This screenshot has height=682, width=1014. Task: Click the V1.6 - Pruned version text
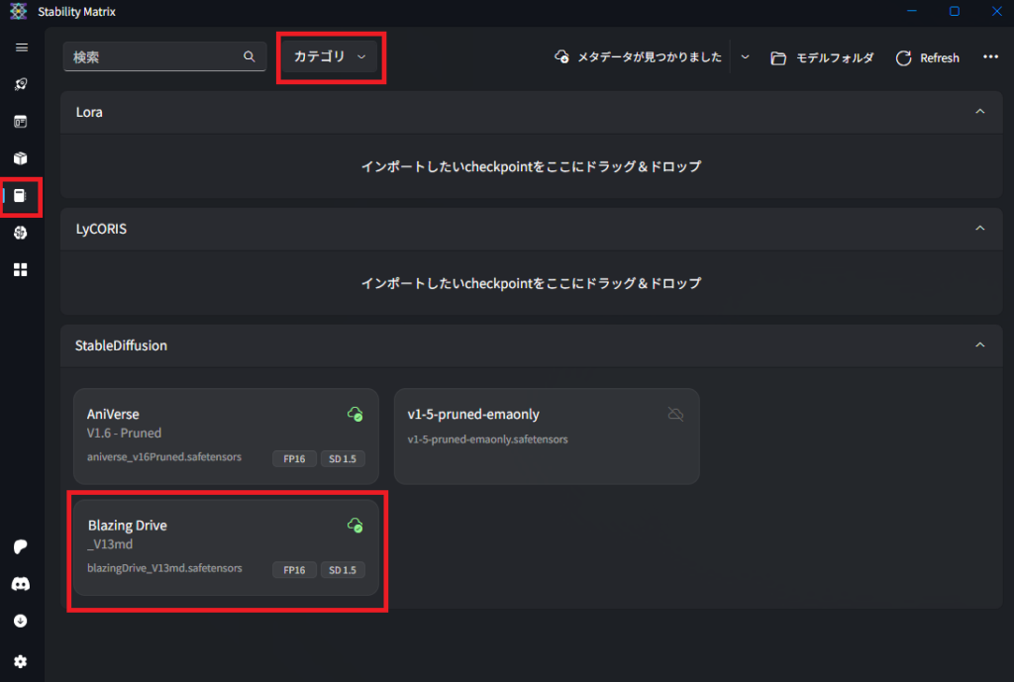coord(124,434)
